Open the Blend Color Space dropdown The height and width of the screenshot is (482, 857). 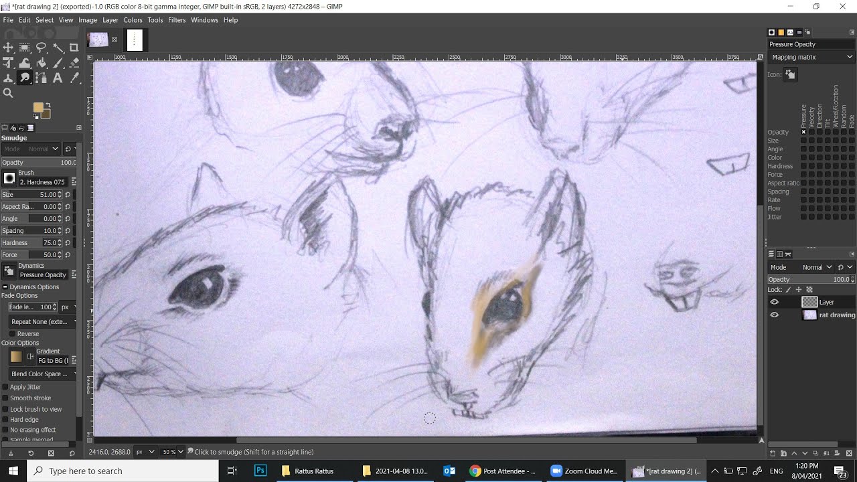[43, 374]
